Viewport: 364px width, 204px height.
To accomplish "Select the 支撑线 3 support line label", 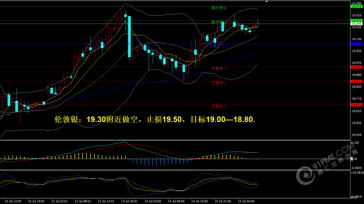I will click(219, 106).
